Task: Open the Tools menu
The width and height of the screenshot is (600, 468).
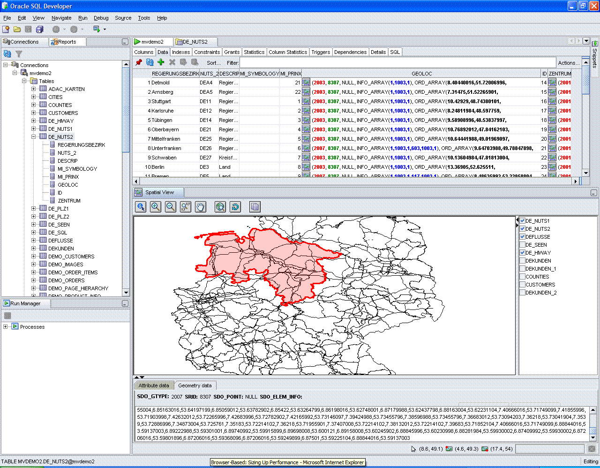Action: [144, 18]
